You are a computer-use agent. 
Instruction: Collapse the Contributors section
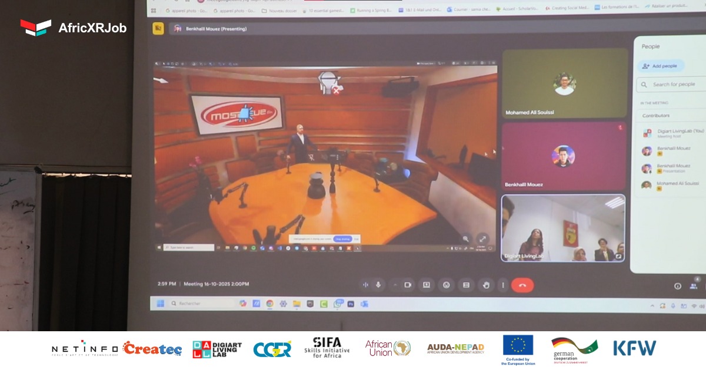672,116
